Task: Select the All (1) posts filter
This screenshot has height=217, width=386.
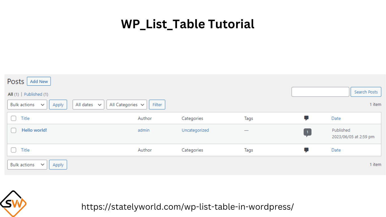Action: pyautogui.click(x=13, y=94)
